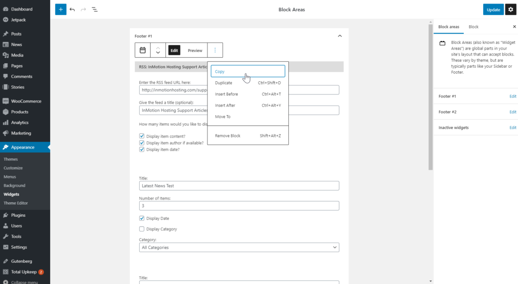Image resolution: width=518 pixels, height=284 pixels.
Task: Uncheck the Display Date checkbox
Action: pos(142,218)
